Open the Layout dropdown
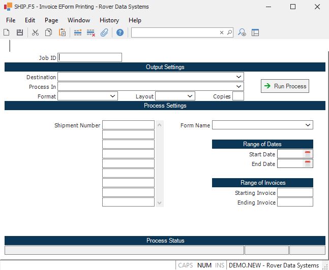Screen dimensions: 329x270 [x=190, y=96]
